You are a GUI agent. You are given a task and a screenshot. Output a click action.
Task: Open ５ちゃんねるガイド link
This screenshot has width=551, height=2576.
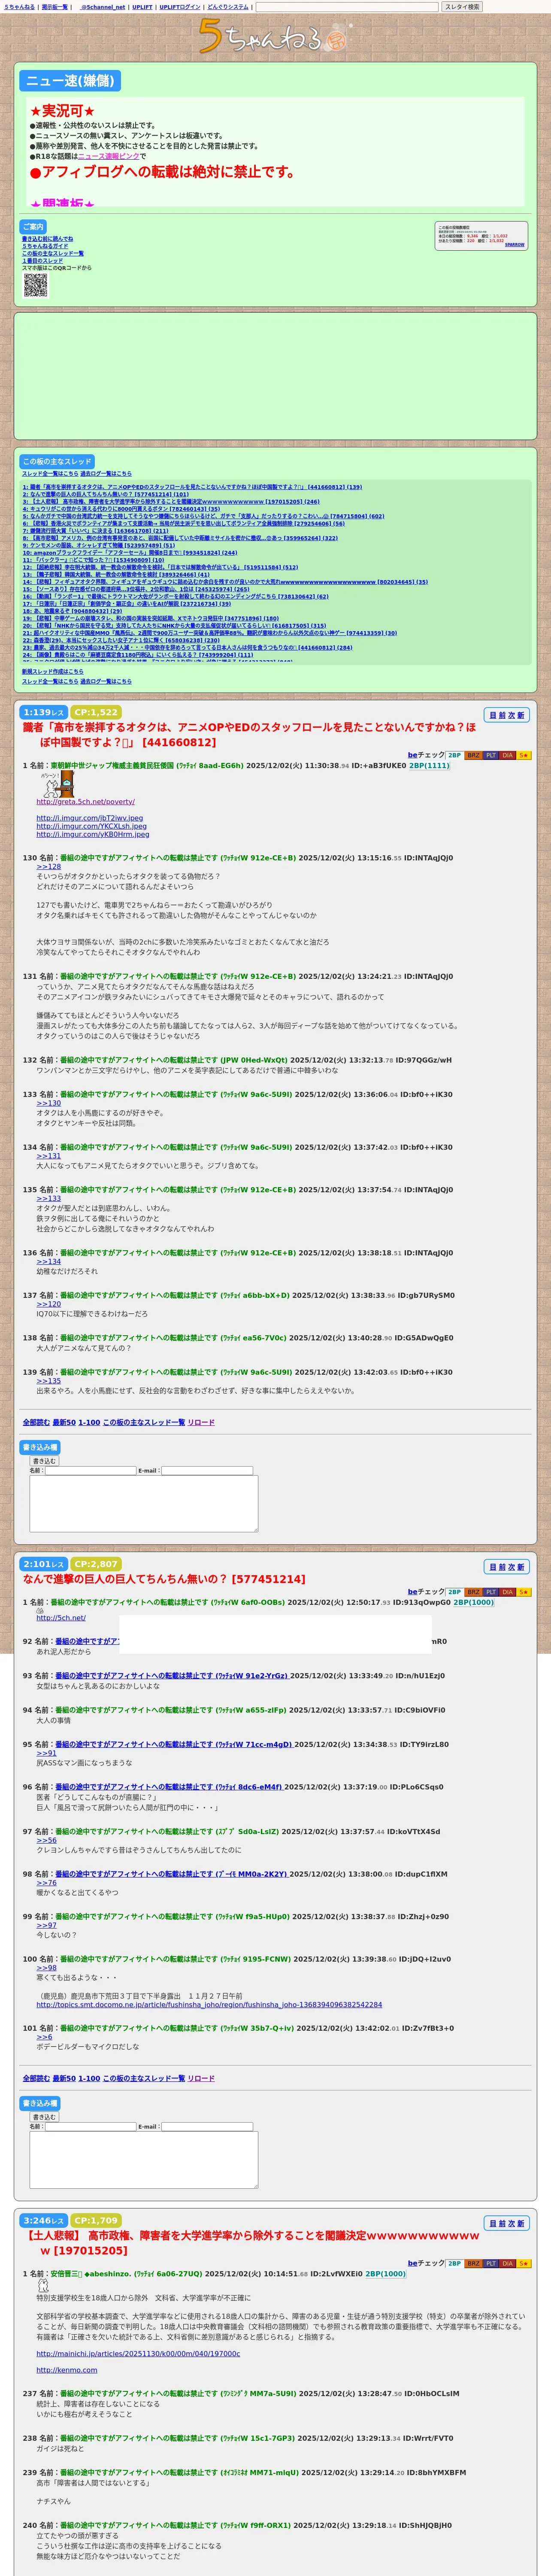(44, 246)
